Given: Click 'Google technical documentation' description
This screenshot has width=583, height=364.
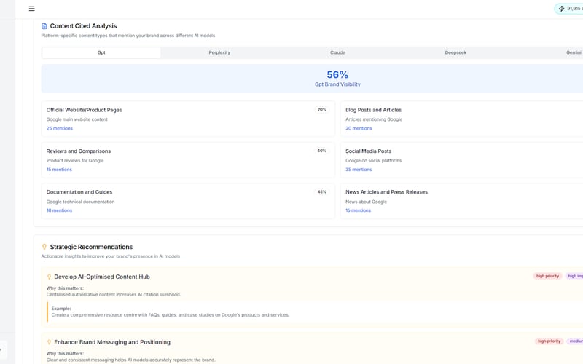Looking at the screenshot, I should [x=80, y=202].
